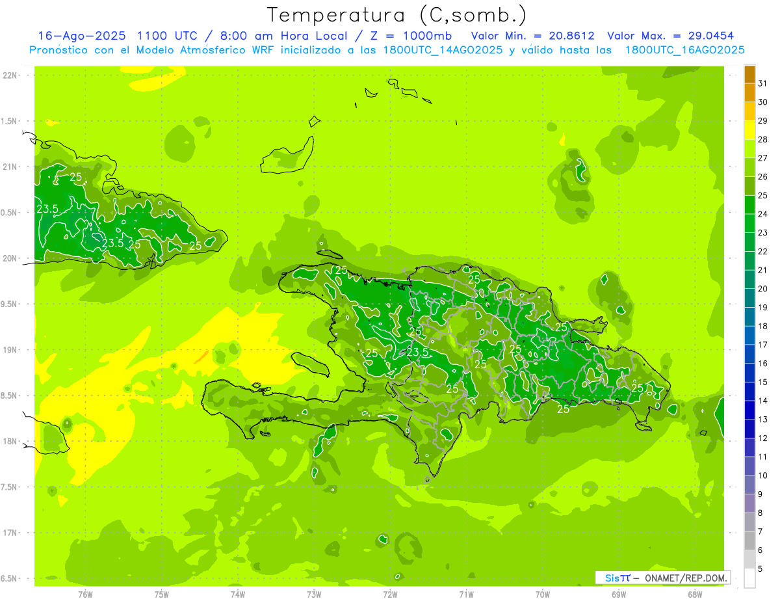
Task: Click the "18N" latitude axis label
Action: click(x=10, y=441)
